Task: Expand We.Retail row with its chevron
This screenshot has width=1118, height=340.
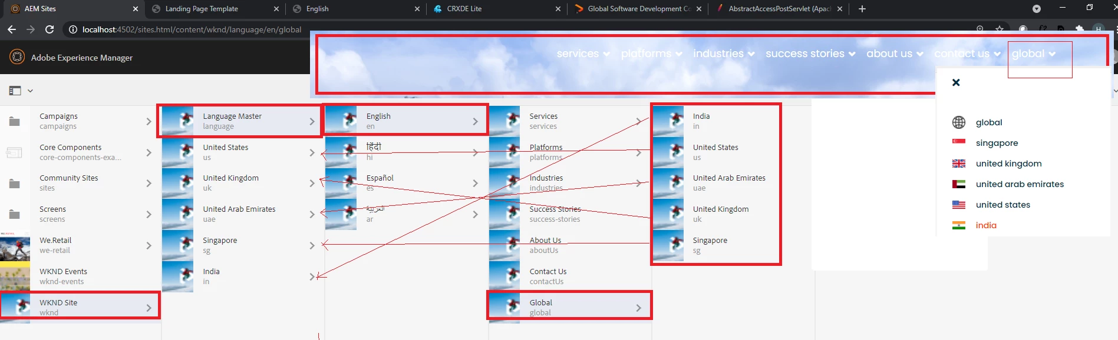Action: 149,245
